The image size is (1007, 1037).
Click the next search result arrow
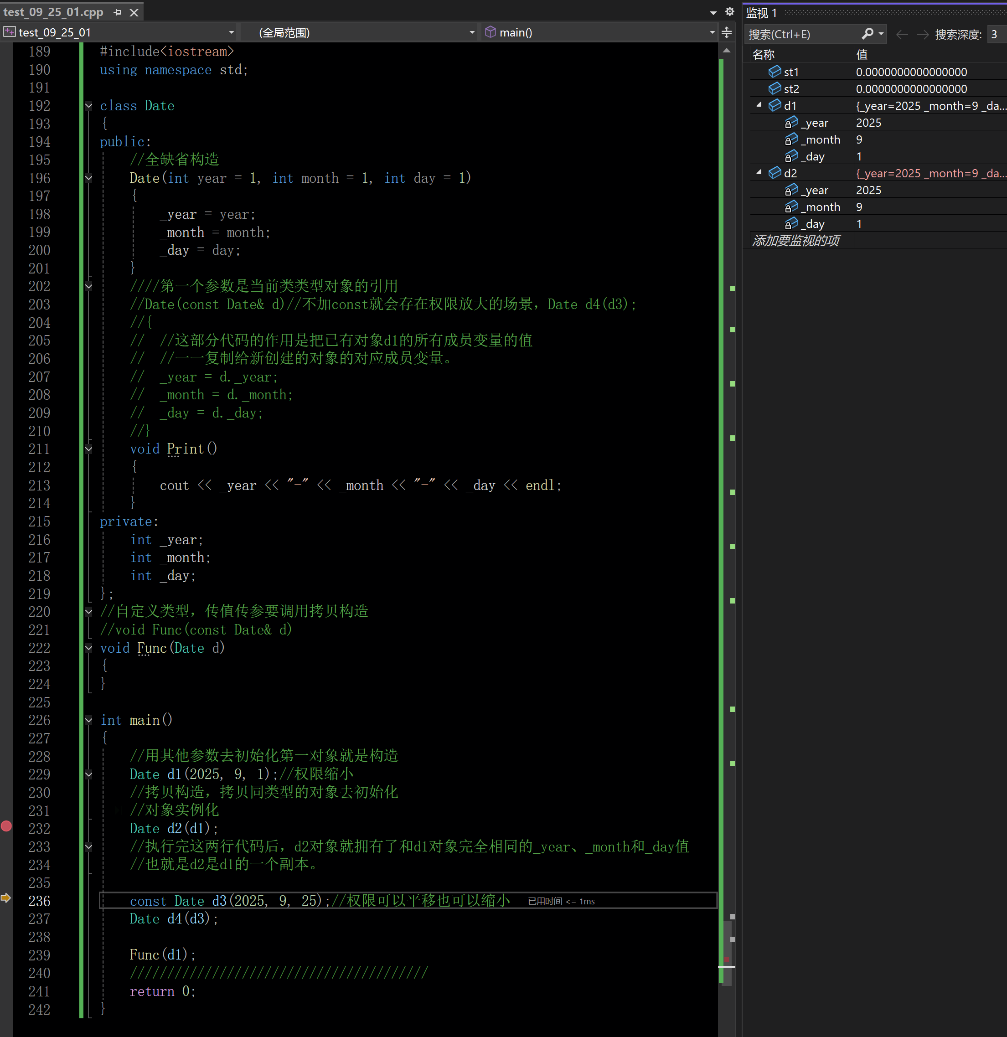[923, 34]
